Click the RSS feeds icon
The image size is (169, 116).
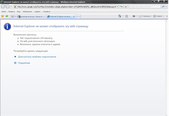point(127,16)
